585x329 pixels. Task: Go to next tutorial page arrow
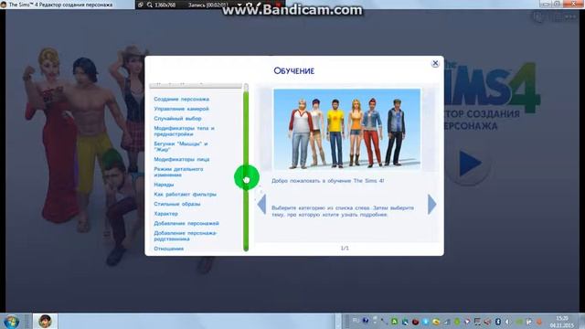(432, 204)
